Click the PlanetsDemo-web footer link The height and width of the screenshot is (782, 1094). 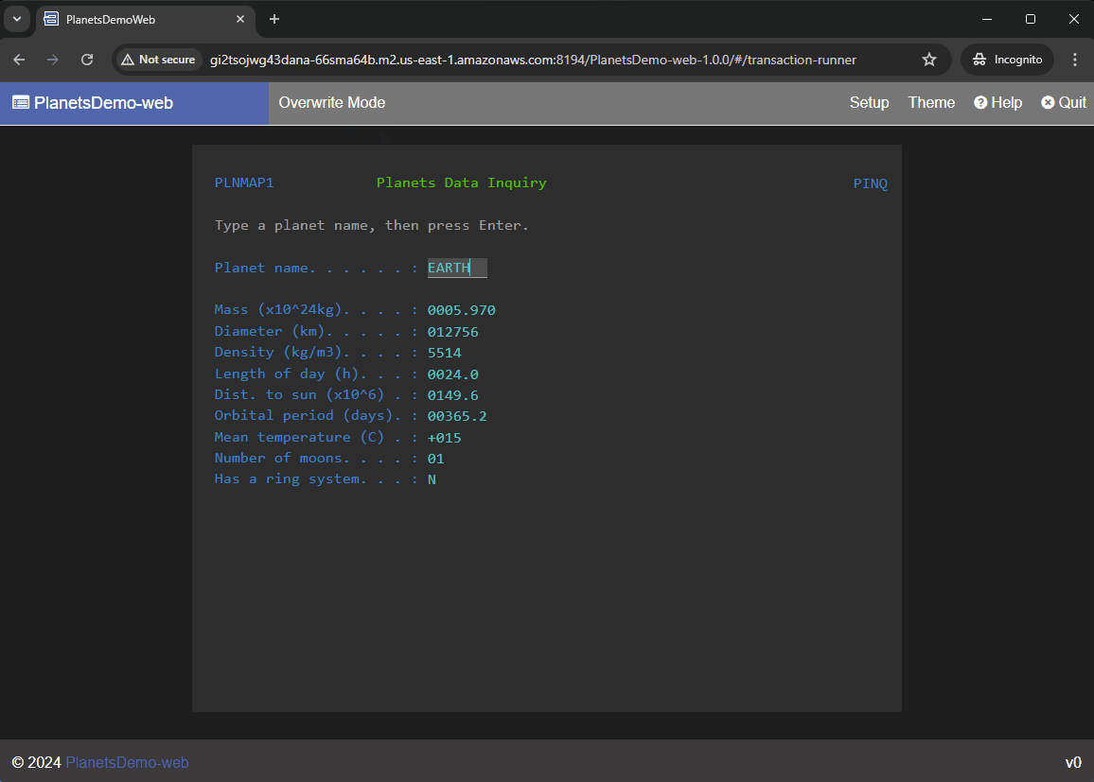127,762
